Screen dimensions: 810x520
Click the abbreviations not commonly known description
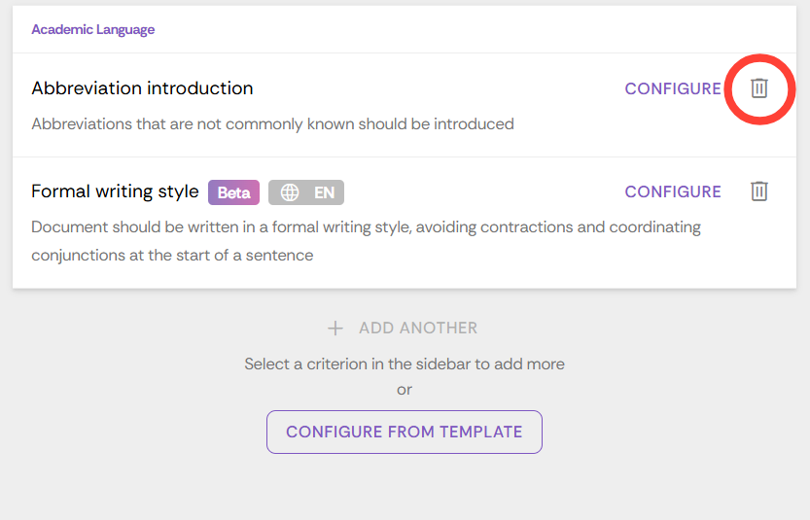272,124
